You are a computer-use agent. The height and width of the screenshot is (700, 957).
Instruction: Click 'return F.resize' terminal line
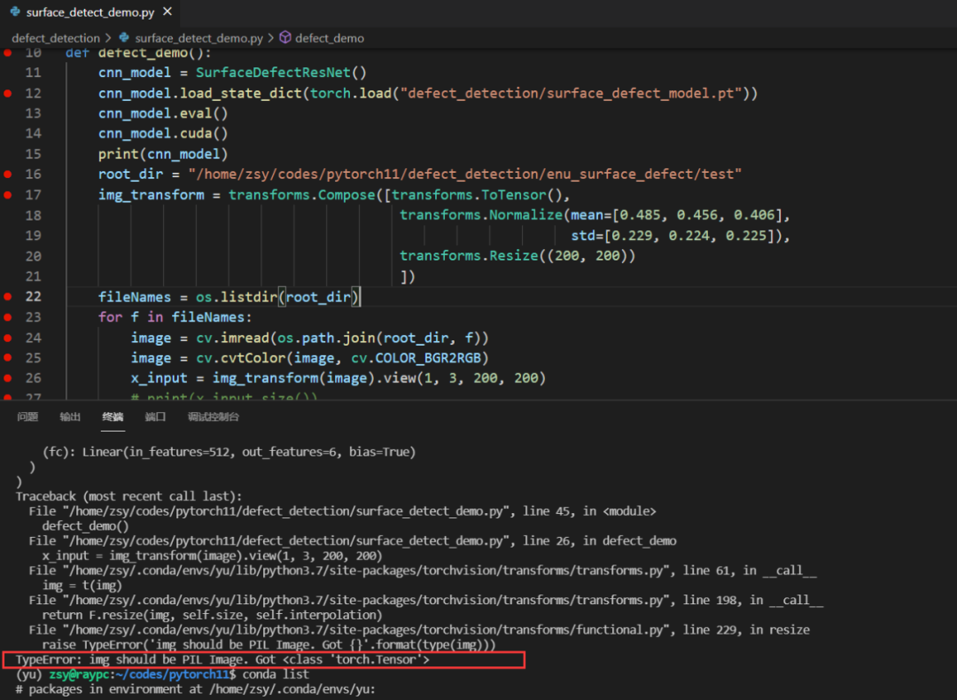tap(212, 615)
